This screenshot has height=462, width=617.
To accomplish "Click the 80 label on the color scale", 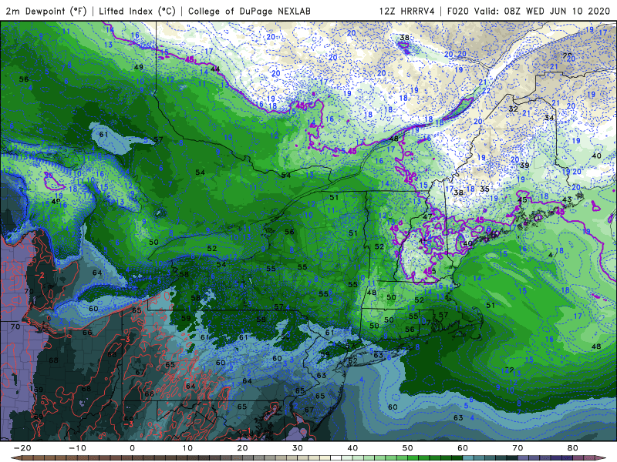I will [x=573, y=448].
